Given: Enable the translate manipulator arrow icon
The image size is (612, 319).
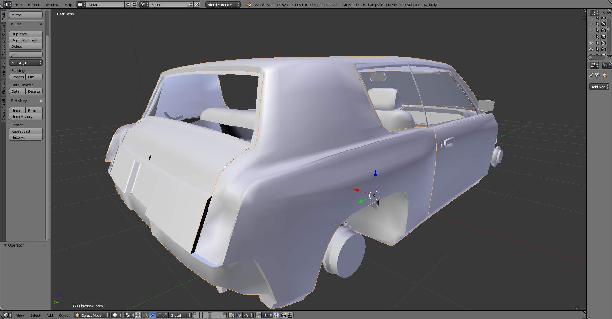Looking at the screenshot, I should click(153, 315).
